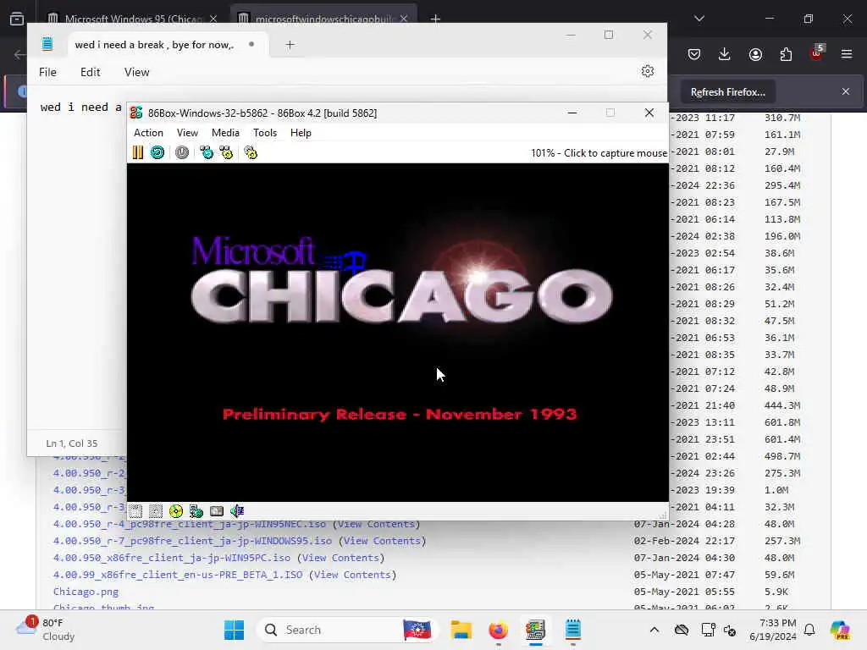Click the 444.3M size entry
The height and width of the screenshot is (650, 867).
point(782,405)
